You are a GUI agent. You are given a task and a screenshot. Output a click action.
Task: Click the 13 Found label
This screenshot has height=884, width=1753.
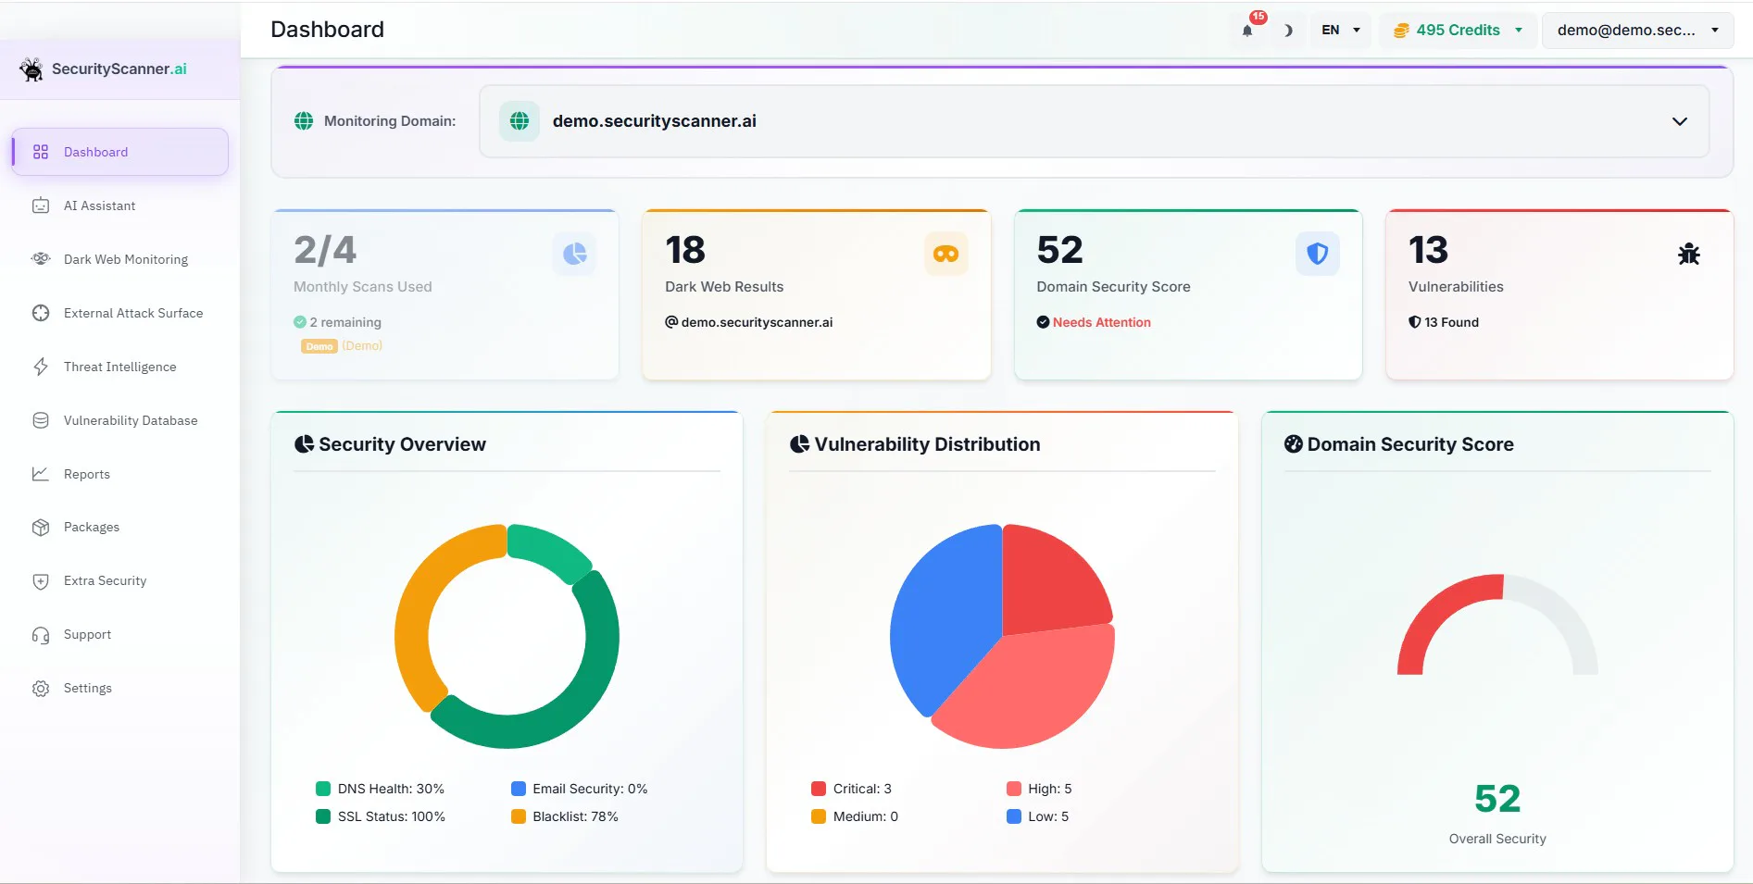(1451, 322)
